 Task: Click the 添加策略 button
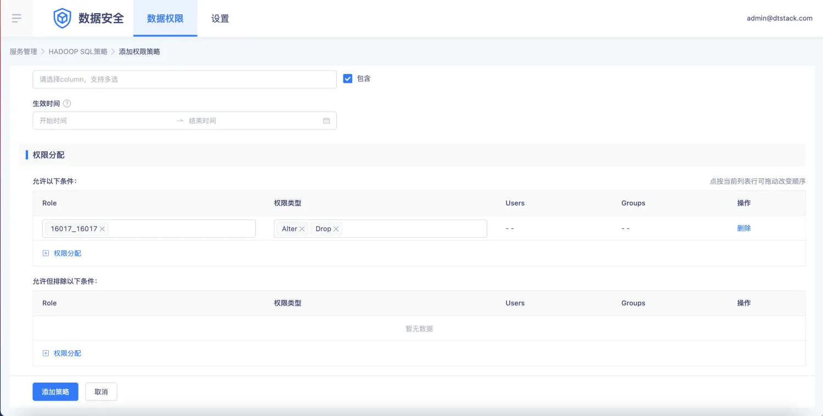click(55, 392)
